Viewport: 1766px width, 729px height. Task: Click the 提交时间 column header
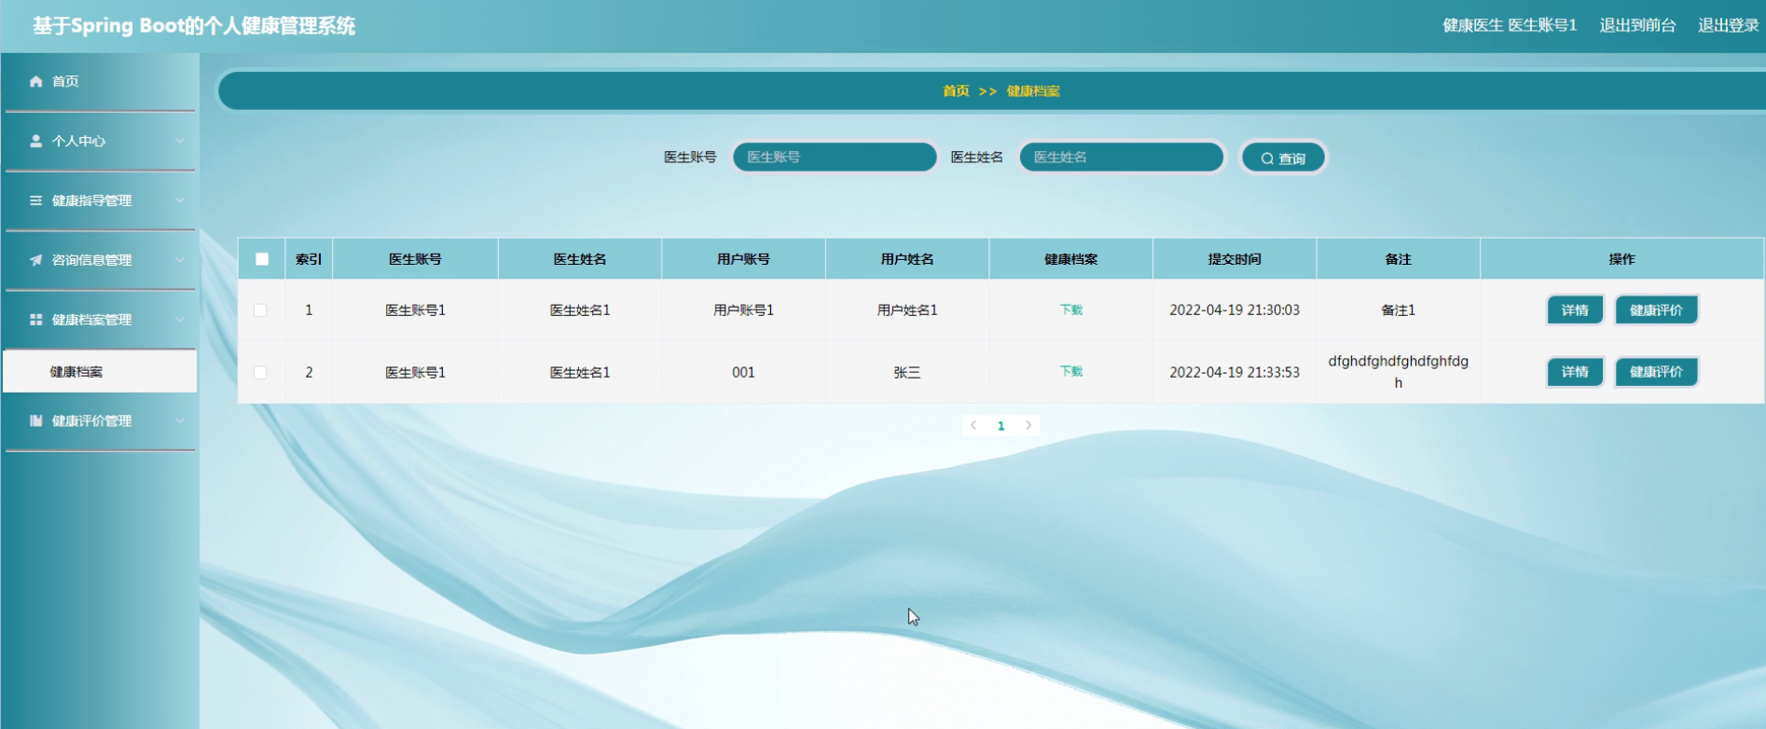click(1235, 259)
